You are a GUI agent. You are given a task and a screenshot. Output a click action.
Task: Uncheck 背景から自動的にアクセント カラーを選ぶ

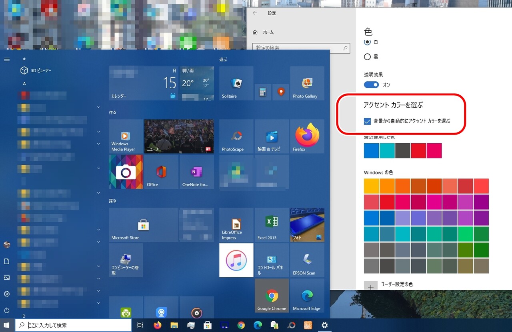click(367, 121)
